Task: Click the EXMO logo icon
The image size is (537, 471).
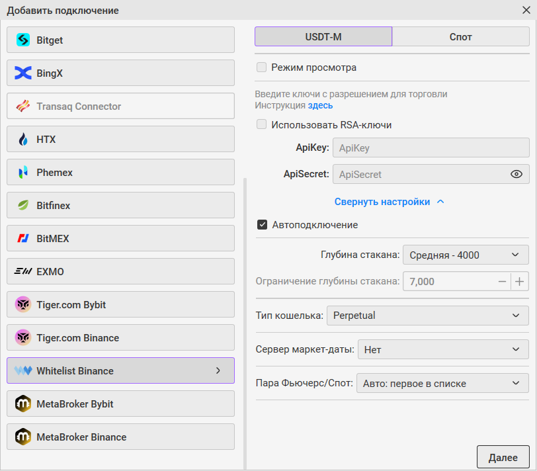Action: (23, 272)
